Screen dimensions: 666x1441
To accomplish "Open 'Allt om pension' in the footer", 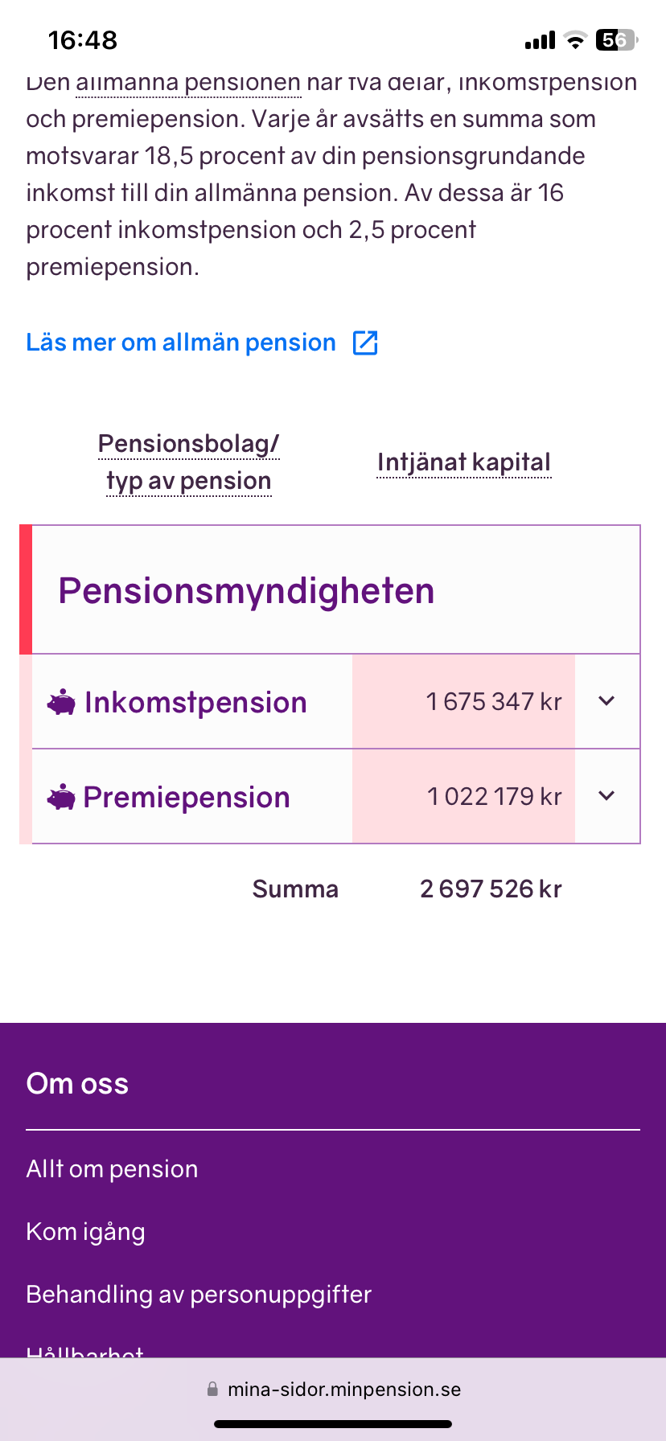I will click(x=112, y=1169).
